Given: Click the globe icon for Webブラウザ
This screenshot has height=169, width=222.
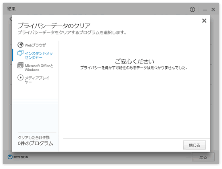Looking at the screenshot, I should (21, 44).
